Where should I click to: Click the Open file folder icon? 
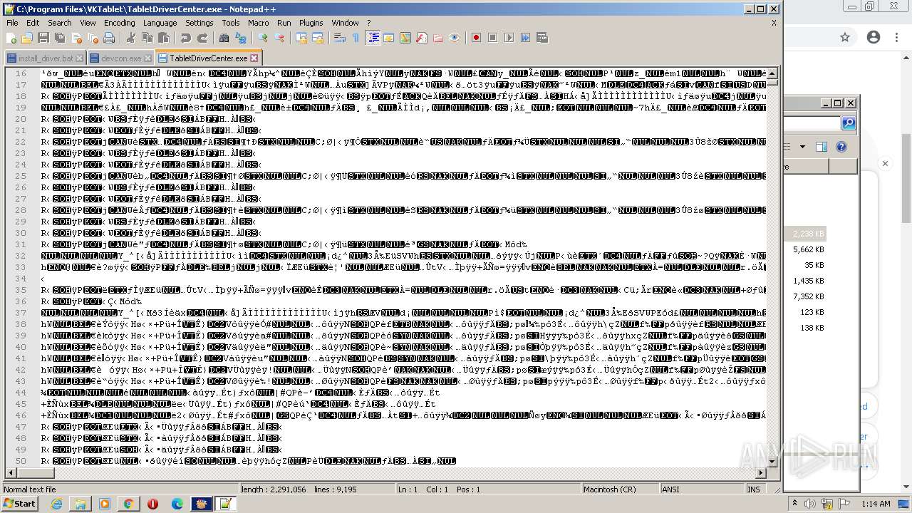point(27,38)
